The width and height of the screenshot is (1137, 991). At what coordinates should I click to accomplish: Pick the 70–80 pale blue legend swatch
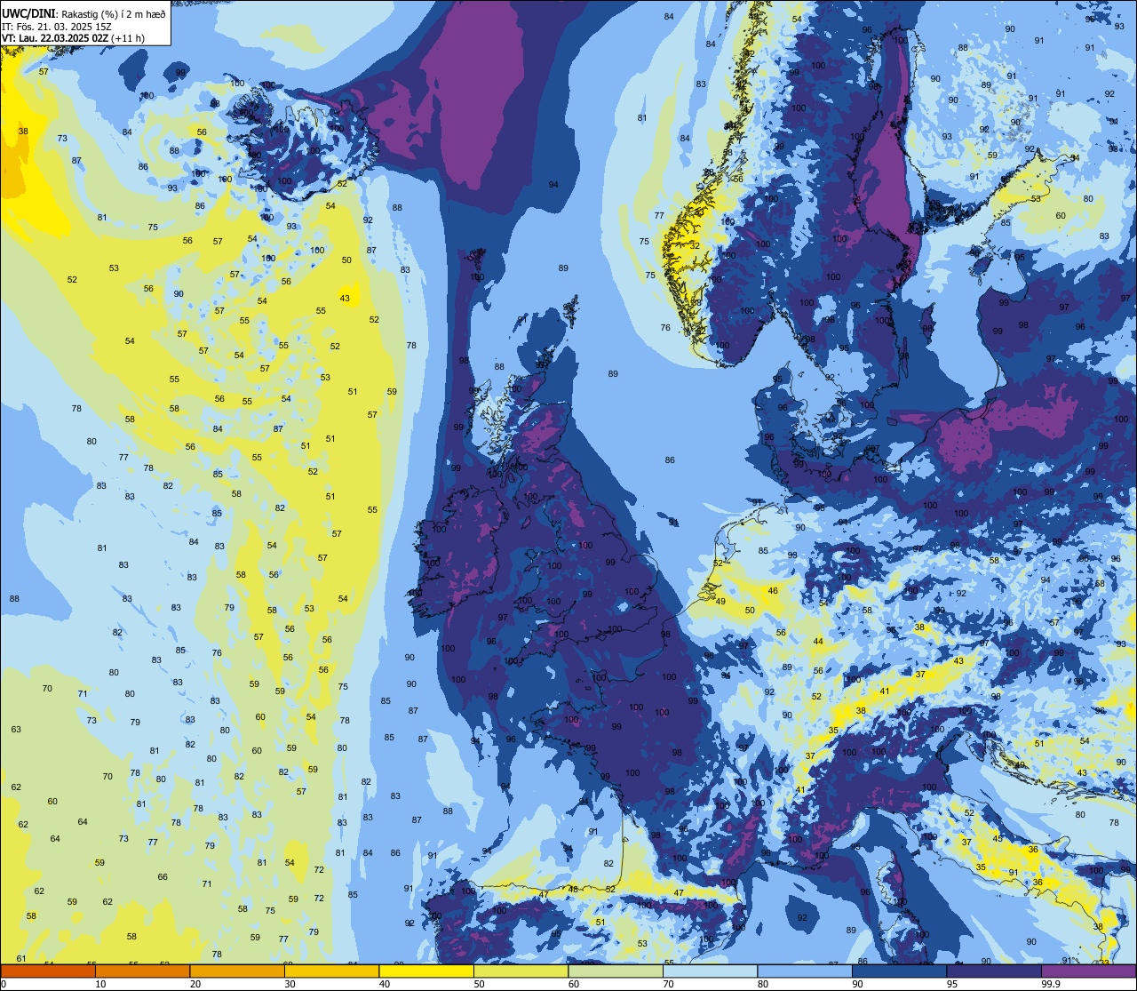(711, 971)
